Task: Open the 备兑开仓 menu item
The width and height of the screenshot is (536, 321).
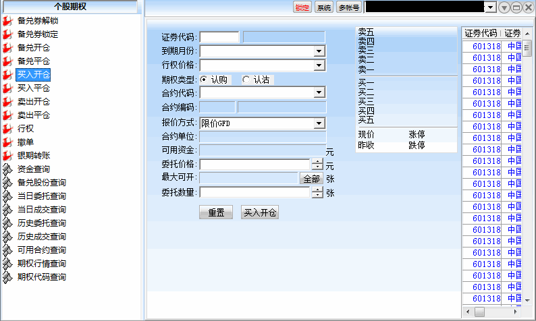Action: click(34, 48)
